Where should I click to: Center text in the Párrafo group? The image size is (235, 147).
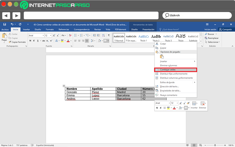pos(79,41)
